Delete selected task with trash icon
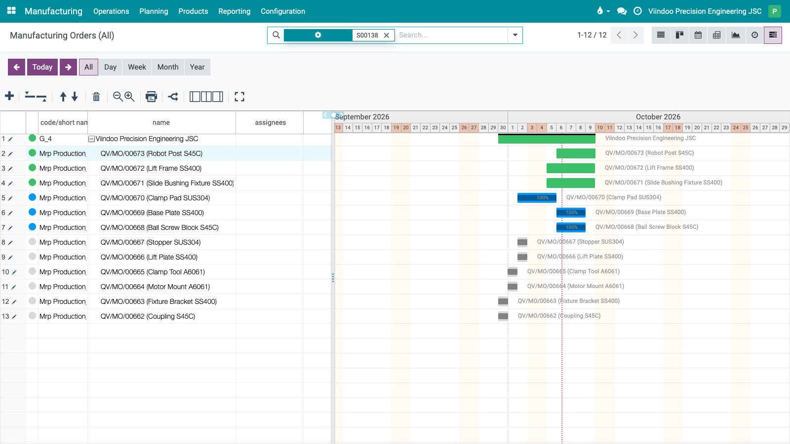Image resolution: width=790 pixels, height=444 pixels. pos(96,97)
